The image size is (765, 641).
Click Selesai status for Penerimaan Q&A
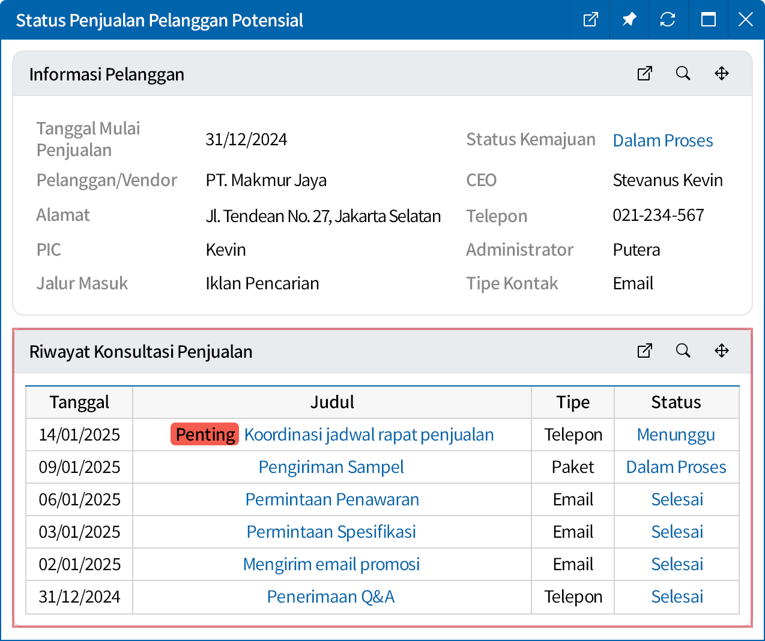click(x=677, y=597)
